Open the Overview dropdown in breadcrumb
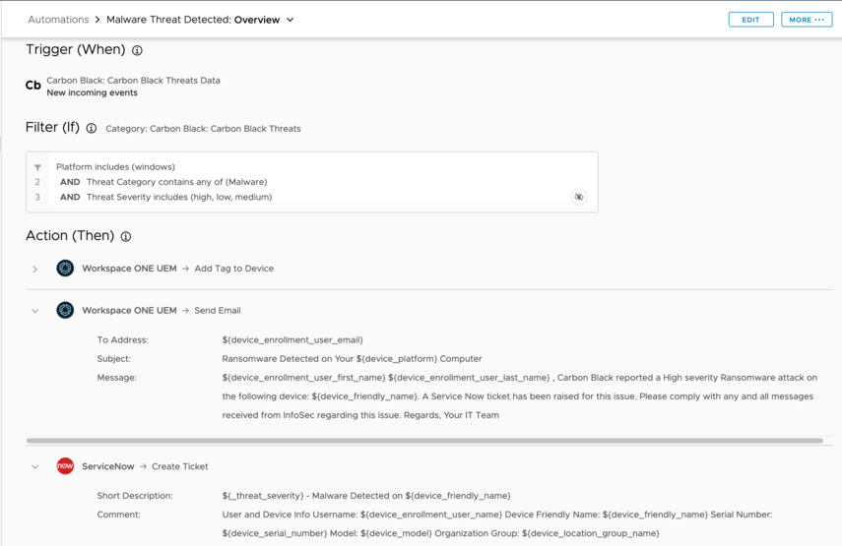842x546 pixels. point(291,20)
